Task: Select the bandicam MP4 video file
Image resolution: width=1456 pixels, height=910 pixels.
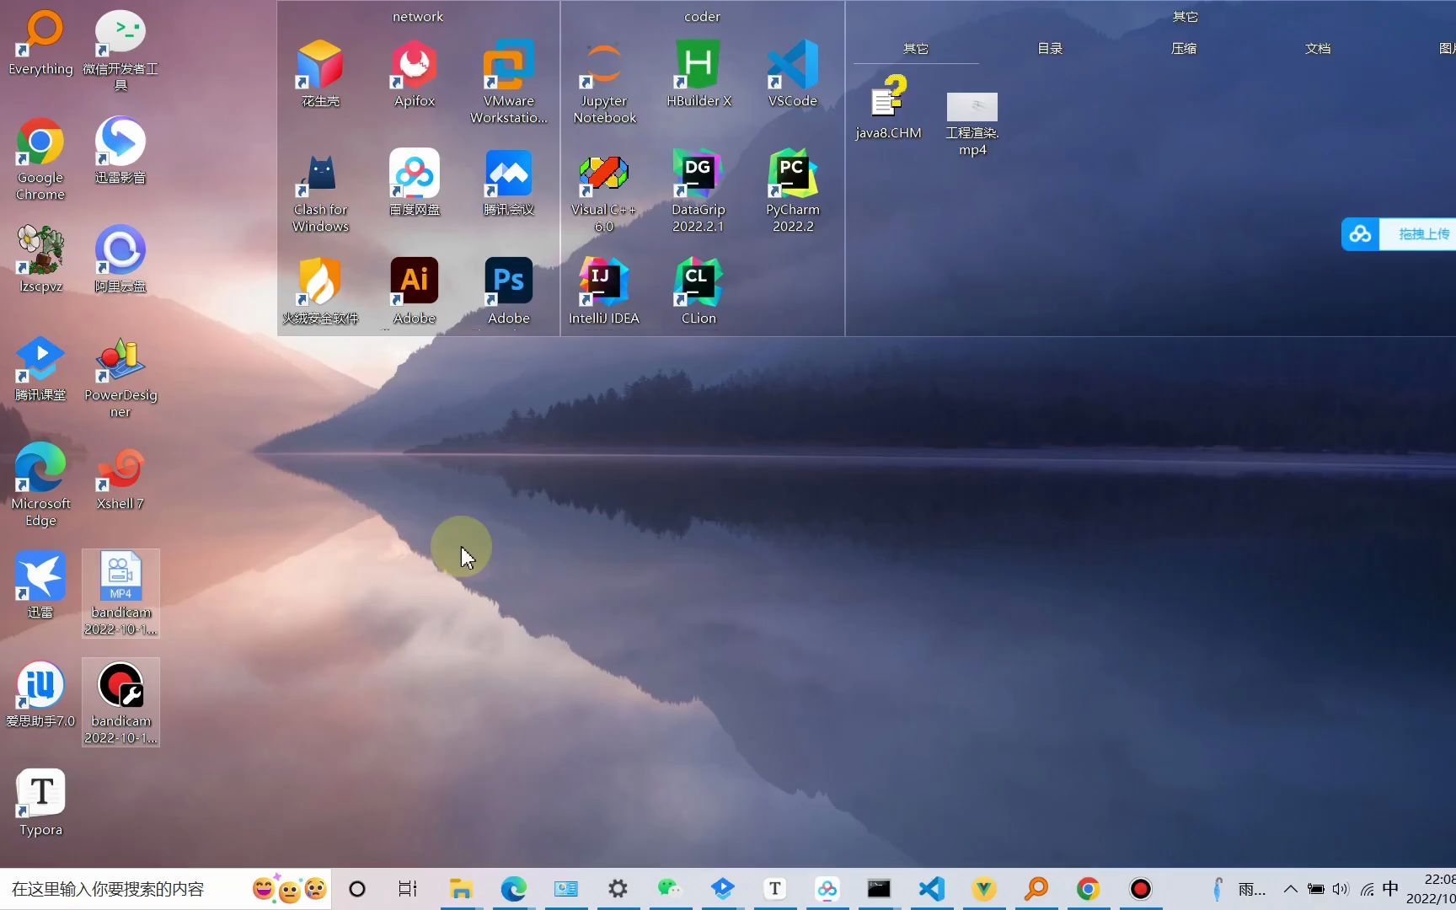Action: [x=120, y=594]
